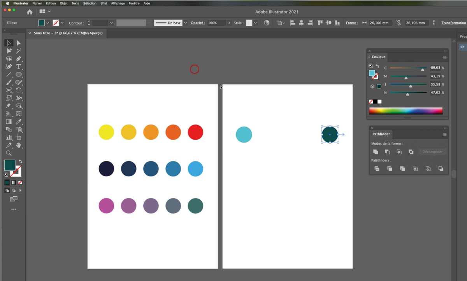
Task: Click Minus Back pathfinder icon
Action: 441,169
